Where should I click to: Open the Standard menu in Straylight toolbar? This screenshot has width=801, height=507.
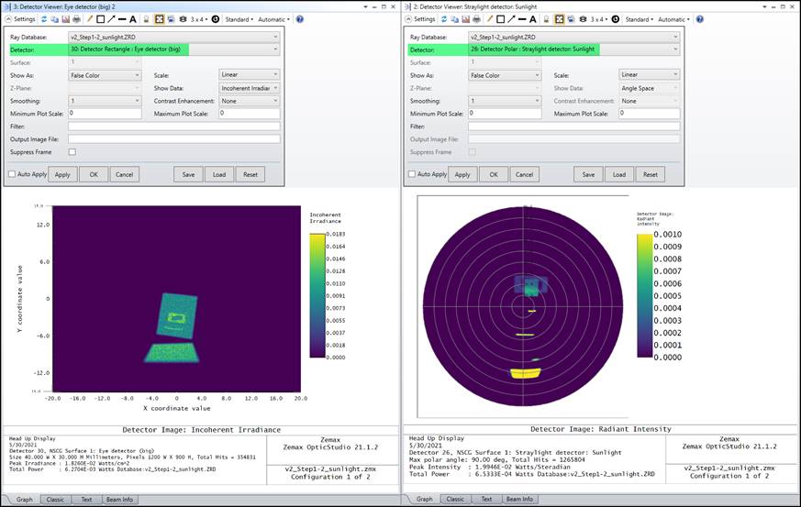[x=640, y=19]
